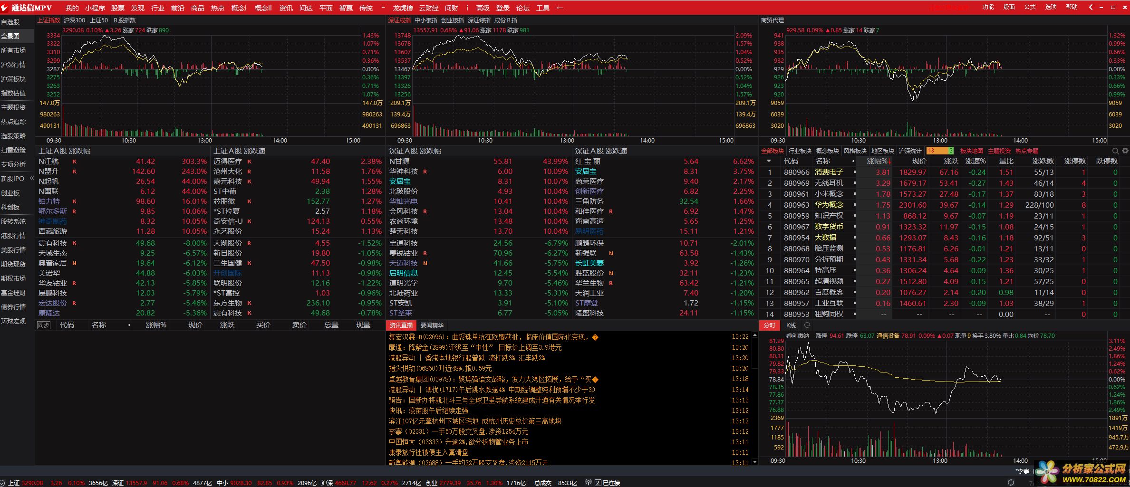Click the signal antenna icon in status bar
This screenshot has height=487, width=1130.
point(589,482)
